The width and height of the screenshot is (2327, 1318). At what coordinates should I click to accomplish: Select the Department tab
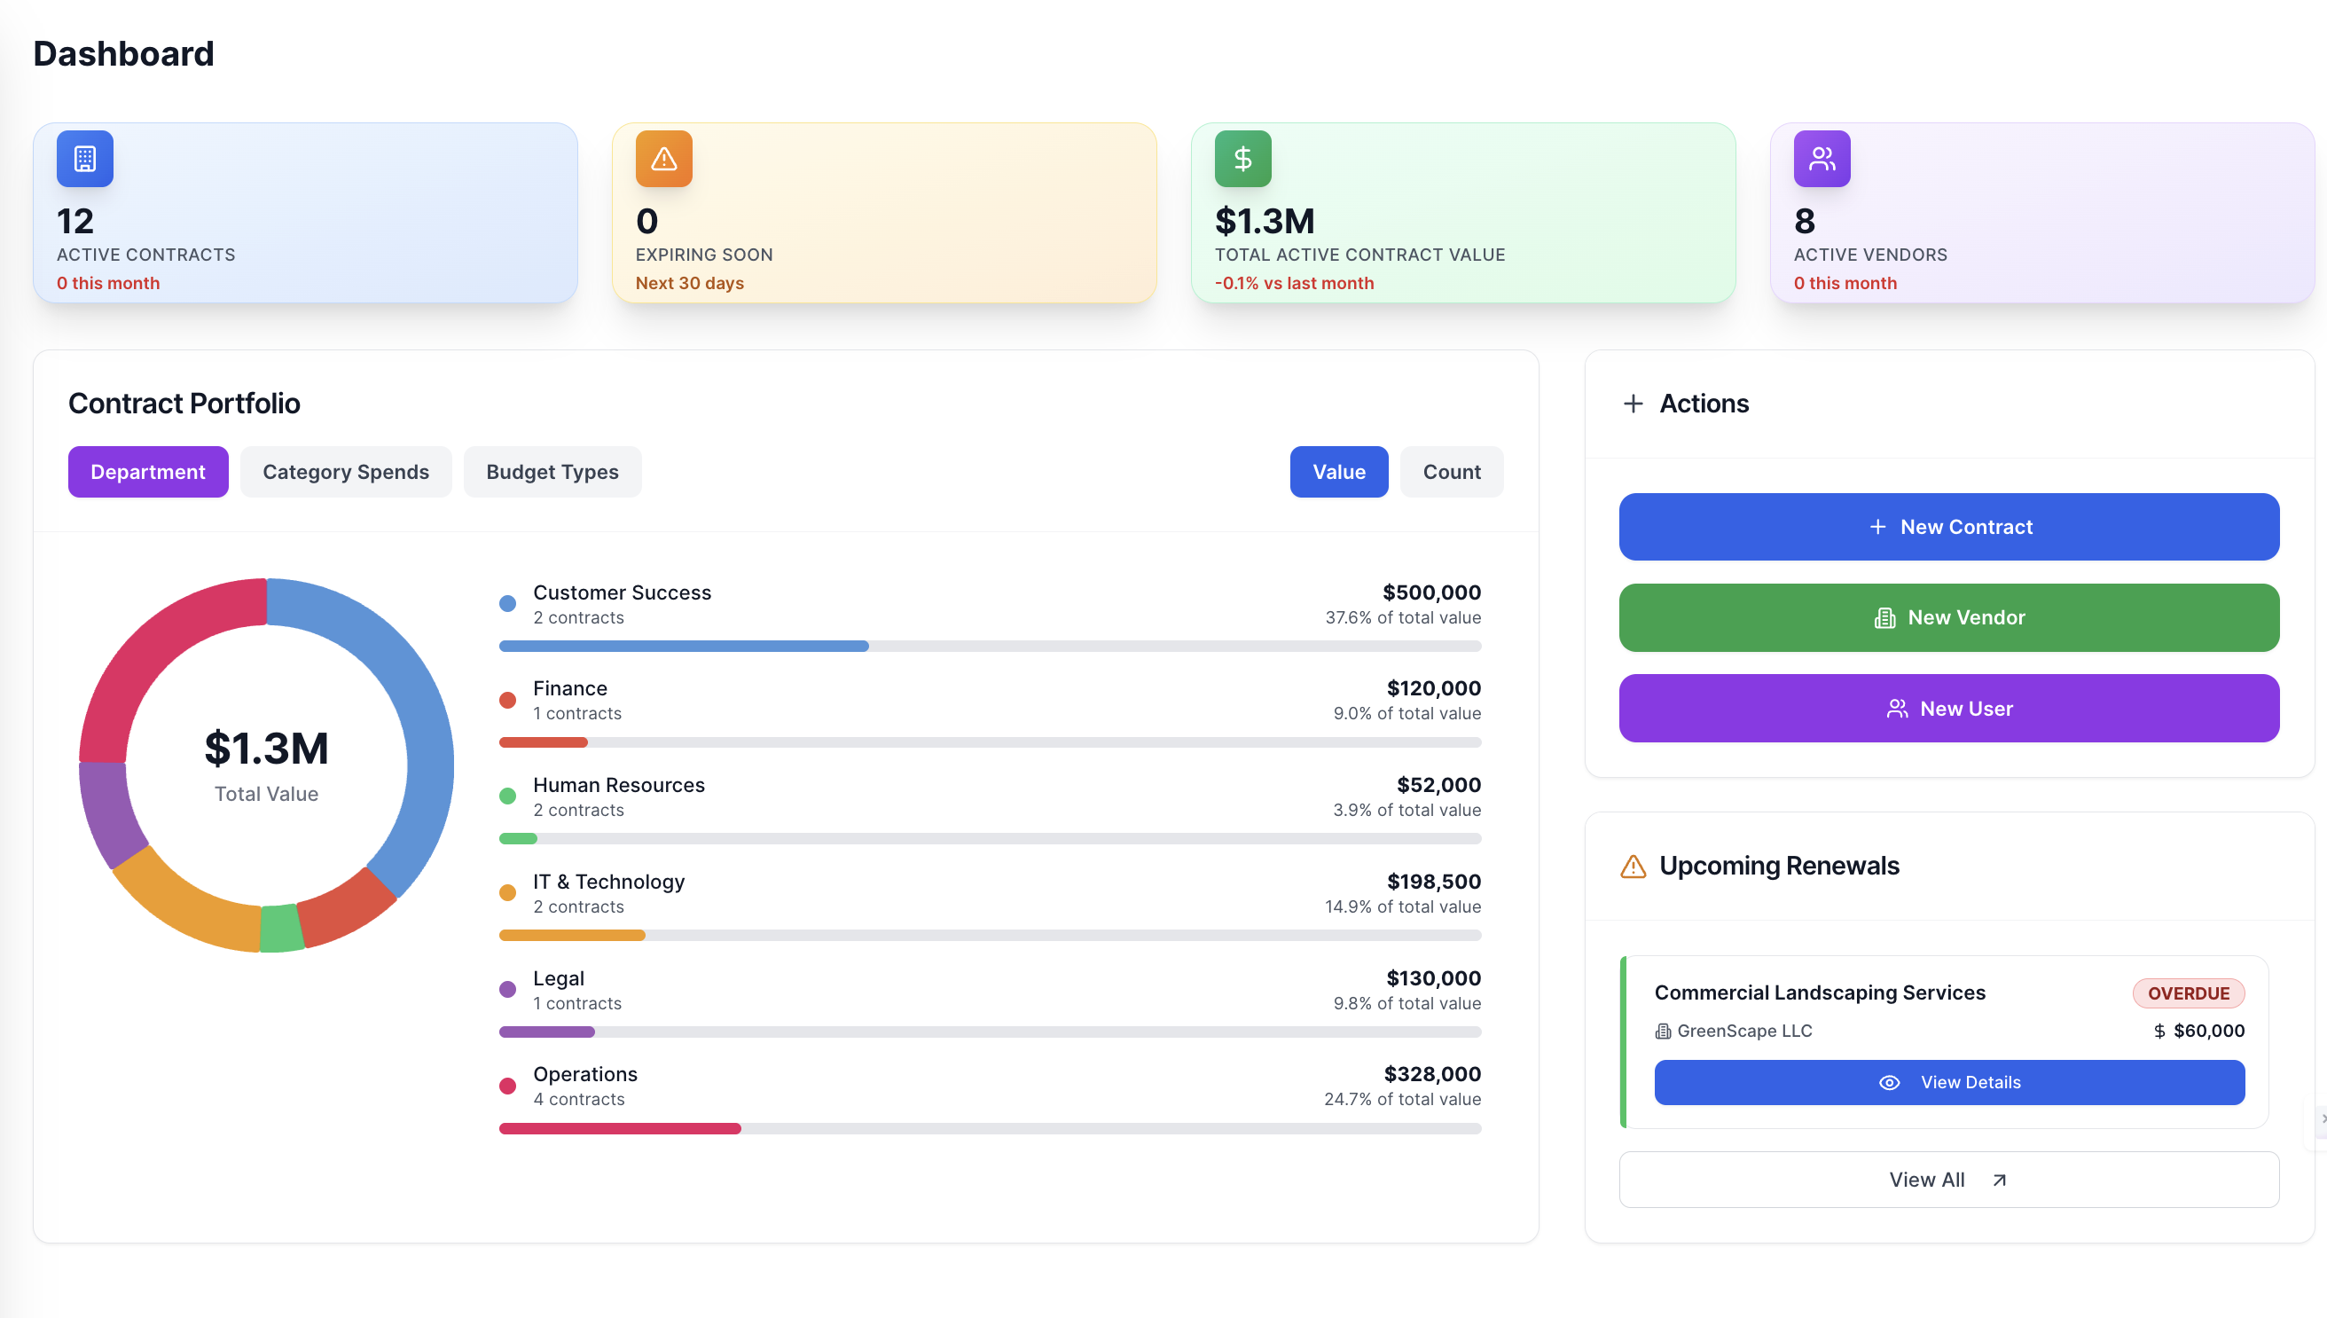point(147,472)
